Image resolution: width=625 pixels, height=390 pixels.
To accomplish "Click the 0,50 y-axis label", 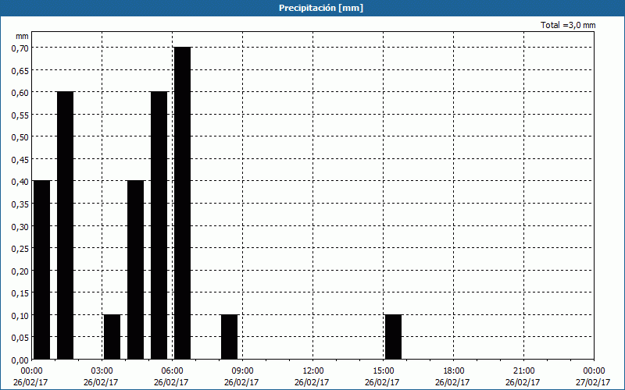I will coord(20,137).
